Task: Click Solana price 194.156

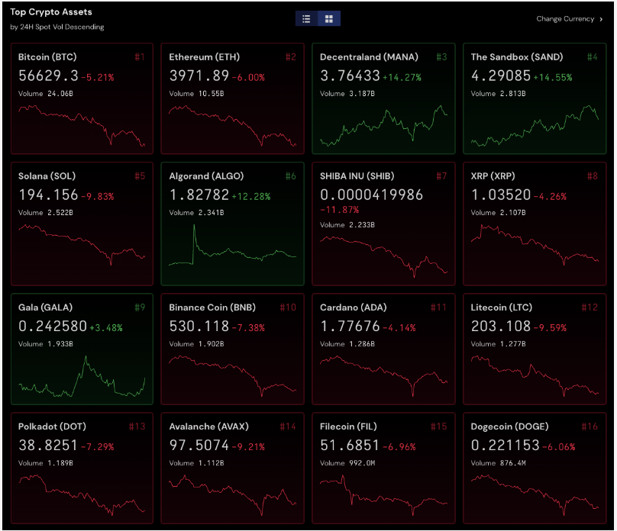Action: 48,195
